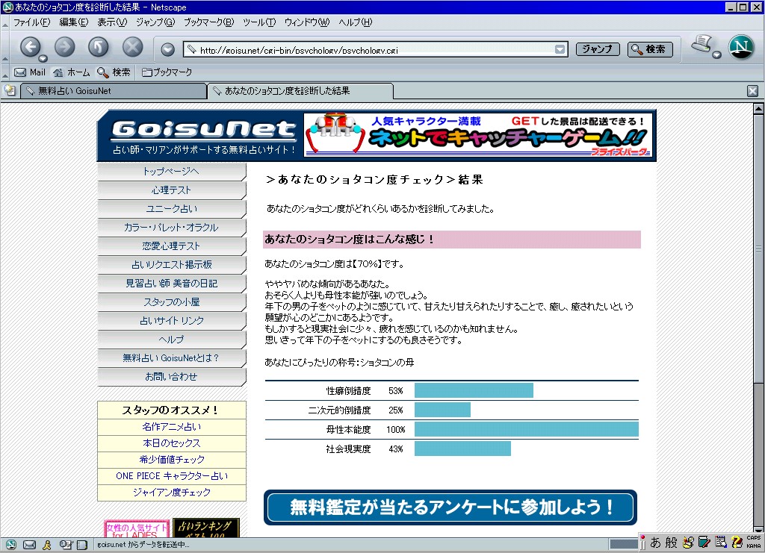
Task: Click the ジャンプ button beside the URL bar
Action: (598, 49)
